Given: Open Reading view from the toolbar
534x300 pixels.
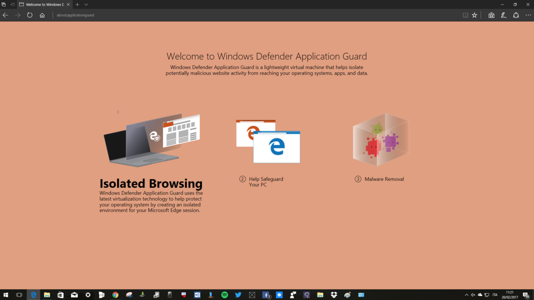Looking at the screenshot, I should point(465,15).
